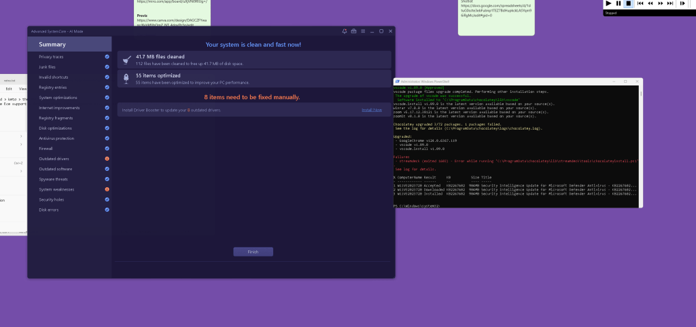Open the notification bell in Advanced SystemCare
The image size is (696, 327).
click(x=345, y=31)
